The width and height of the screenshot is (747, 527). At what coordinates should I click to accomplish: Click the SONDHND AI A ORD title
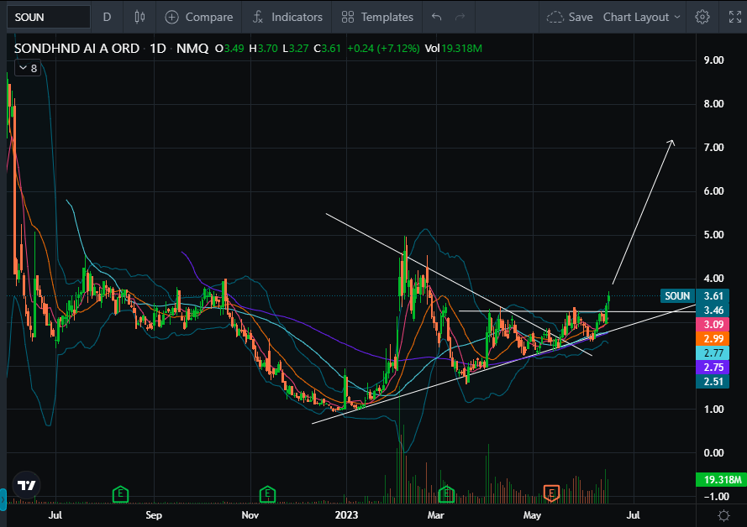click(76, 49)
